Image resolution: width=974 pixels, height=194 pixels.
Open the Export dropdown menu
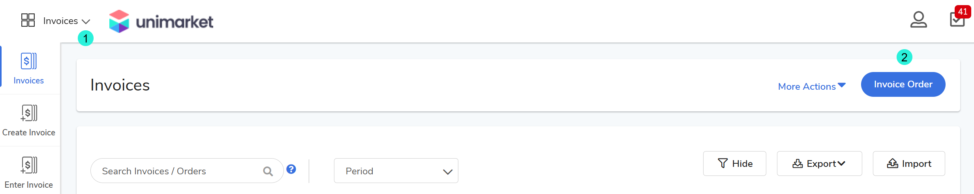pos(819,164)
